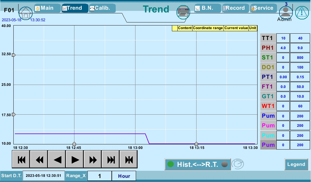
Task: Switch to the Calib. tab
Action: coord(102,8)
